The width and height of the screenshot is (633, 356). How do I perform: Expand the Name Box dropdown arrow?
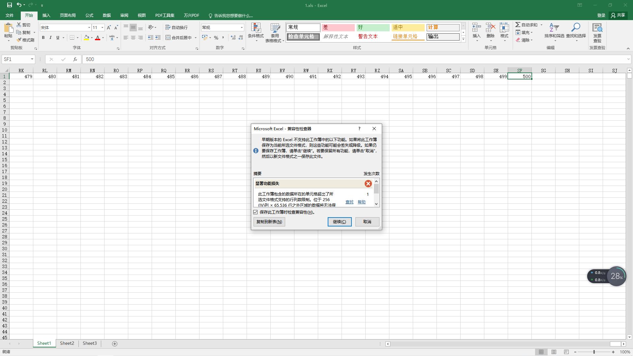tap(32, 59)
